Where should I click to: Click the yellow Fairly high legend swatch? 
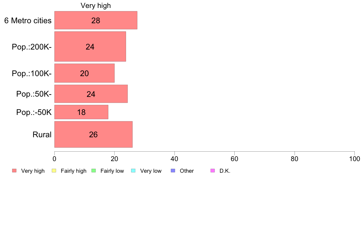[x=54, y=171]
